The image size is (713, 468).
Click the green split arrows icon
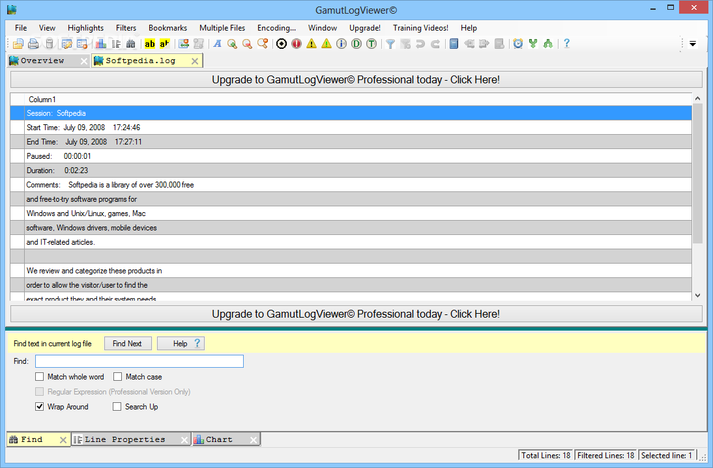click(x=533, y=44)
